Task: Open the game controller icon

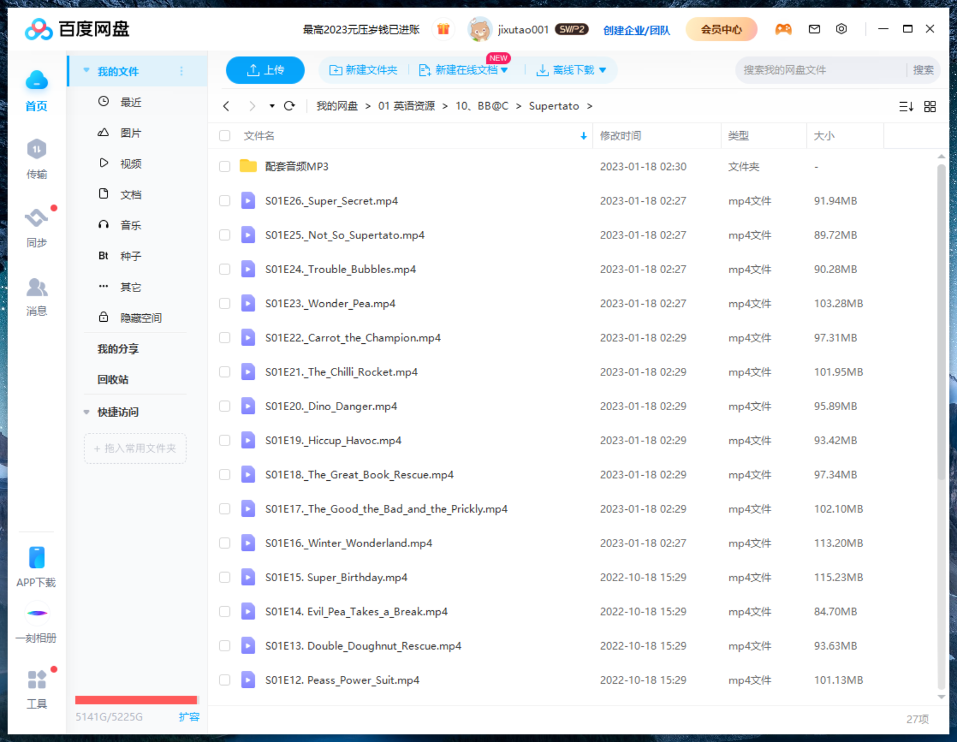Action: (x=783, y=29)
